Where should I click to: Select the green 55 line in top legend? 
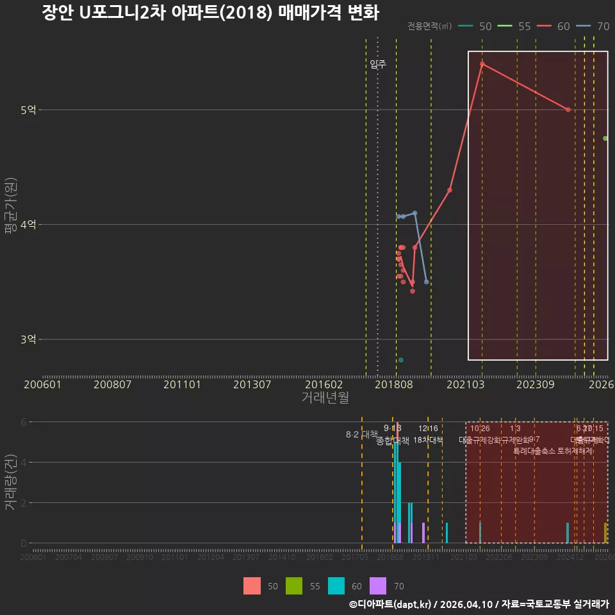[504, 26]
